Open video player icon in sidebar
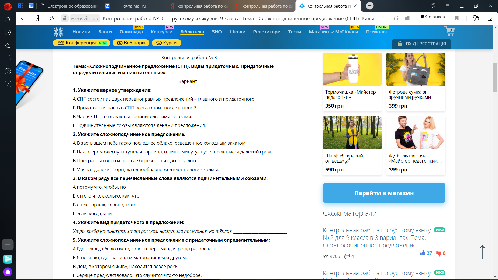Image resolution: width=498 pixels, height=280 pixels. tap(8, 71)
